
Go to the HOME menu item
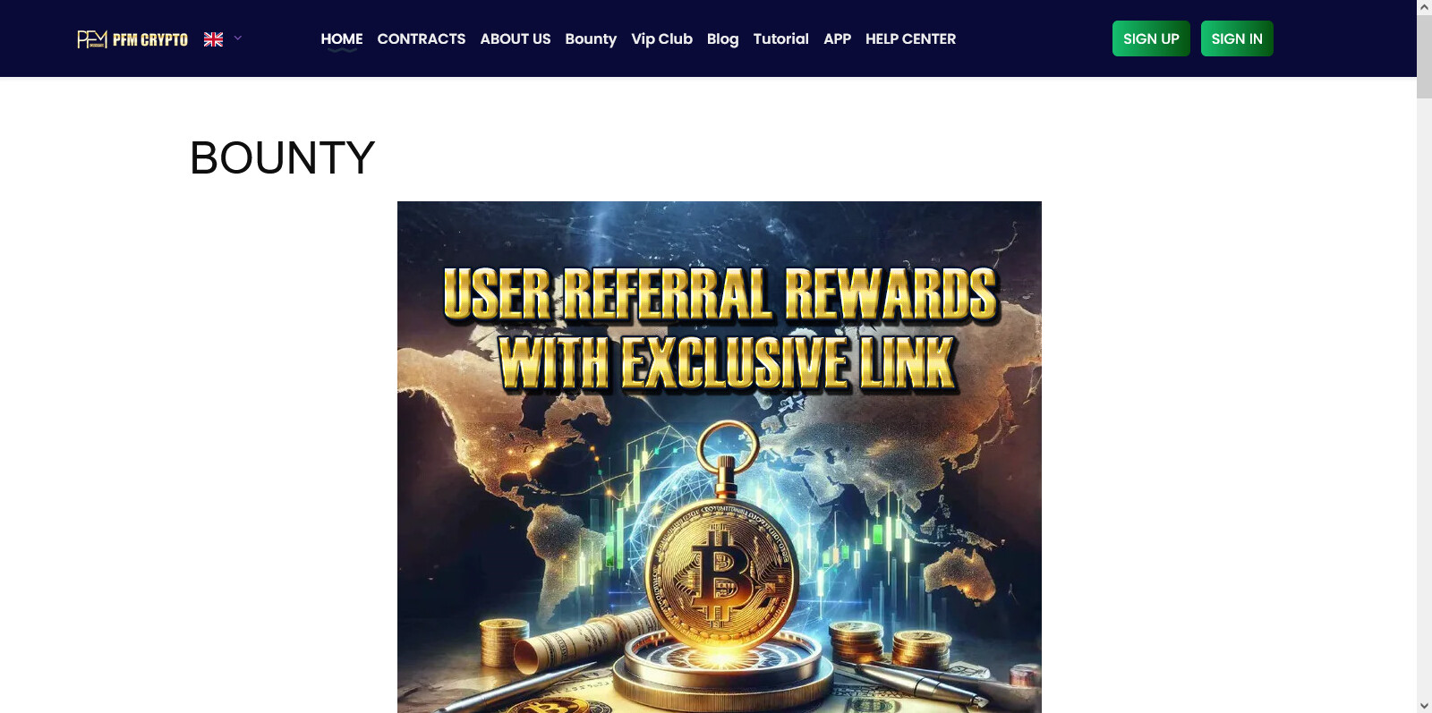click(342, 38)
